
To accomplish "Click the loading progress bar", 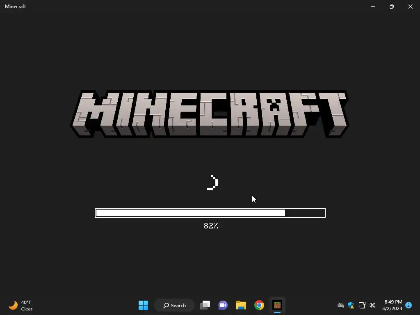I will (210, 213).
